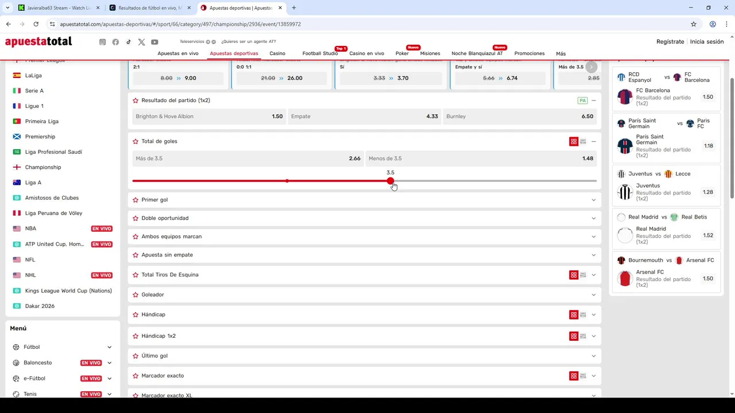Collapse the Resultado del partido (1x2) section

(594, 100)
